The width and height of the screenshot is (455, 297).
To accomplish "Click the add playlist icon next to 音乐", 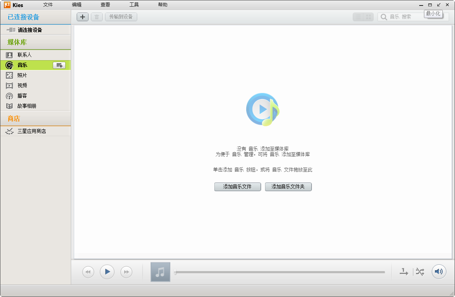I will coord(59,65).
